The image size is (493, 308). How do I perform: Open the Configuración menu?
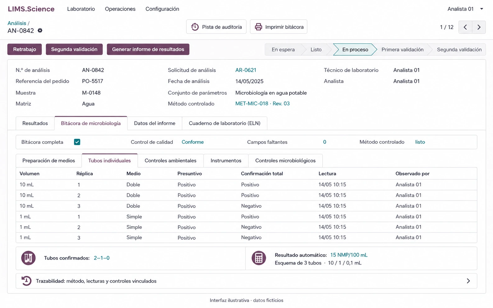click(x=162, y=9)
